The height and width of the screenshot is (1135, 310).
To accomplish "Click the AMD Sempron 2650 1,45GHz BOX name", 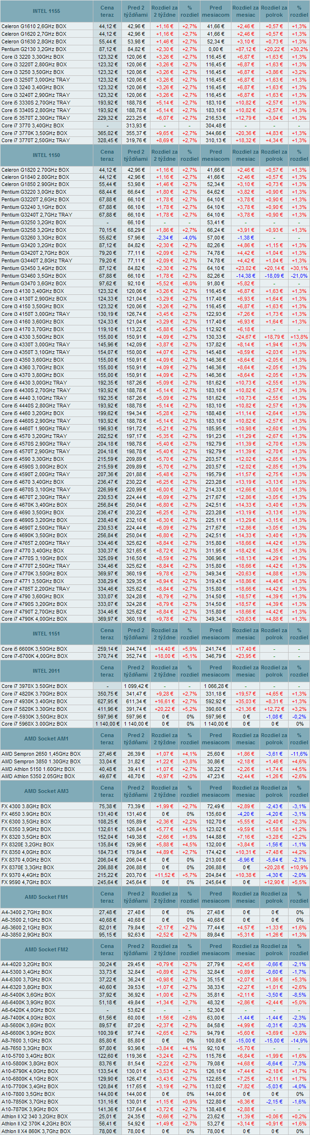I will (41, 754).
